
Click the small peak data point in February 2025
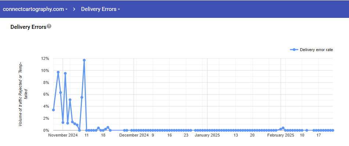pos(283,128)
